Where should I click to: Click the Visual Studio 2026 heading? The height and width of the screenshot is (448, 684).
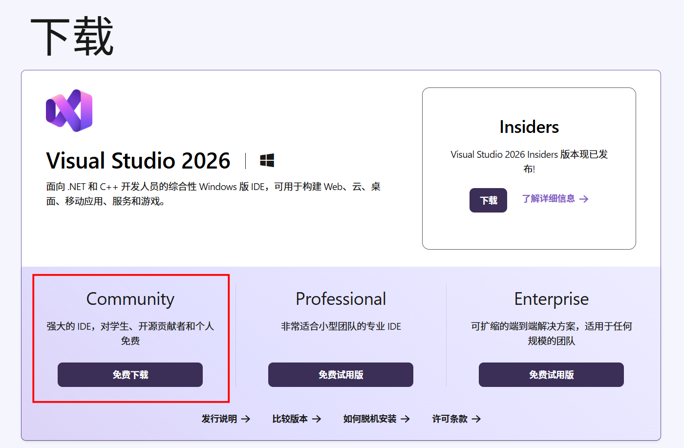coord(138,161)
